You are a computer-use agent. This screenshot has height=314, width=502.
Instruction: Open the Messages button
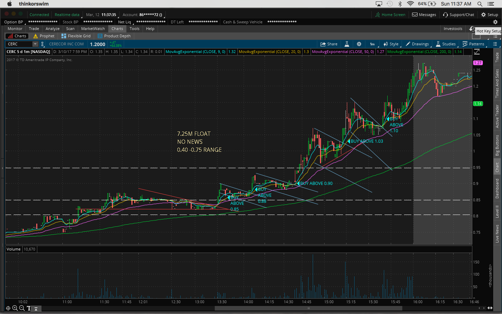[424, 15]
